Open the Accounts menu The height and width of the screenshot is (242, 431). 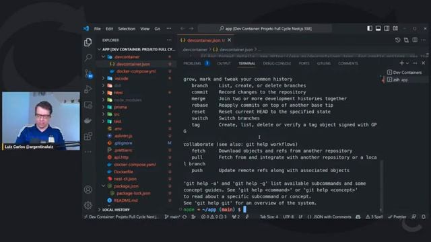point(88,190)
